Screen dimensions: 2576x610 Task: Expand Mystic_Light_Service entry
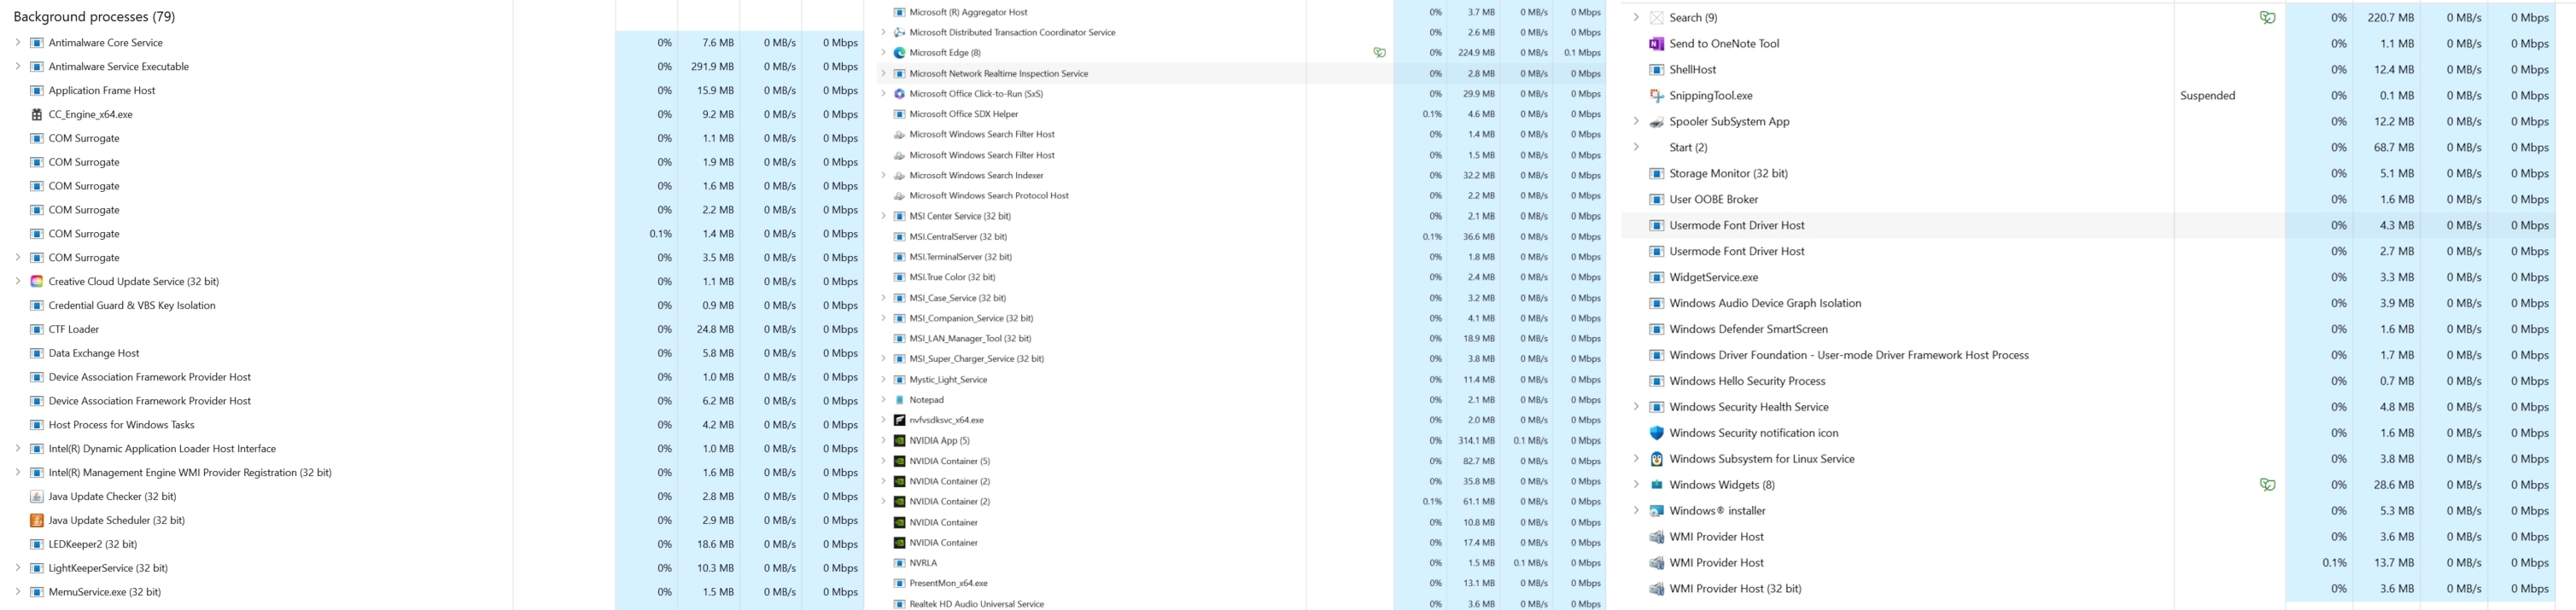click(x=883, y=379)
